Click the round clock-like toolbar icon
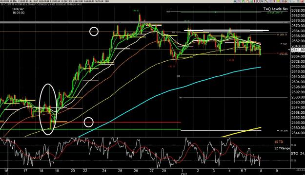The height and width of the screenshot is (175, 305). pyautogui.click(x=258, y=1)
